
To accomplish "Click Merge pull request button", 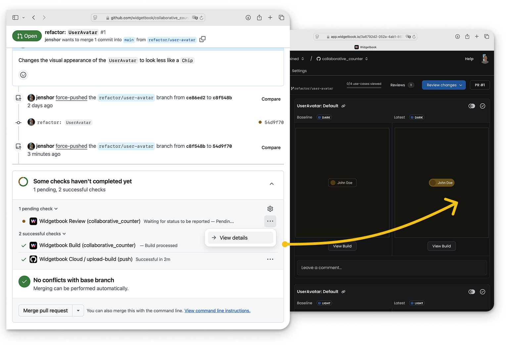I will click(x=45, y=311).
